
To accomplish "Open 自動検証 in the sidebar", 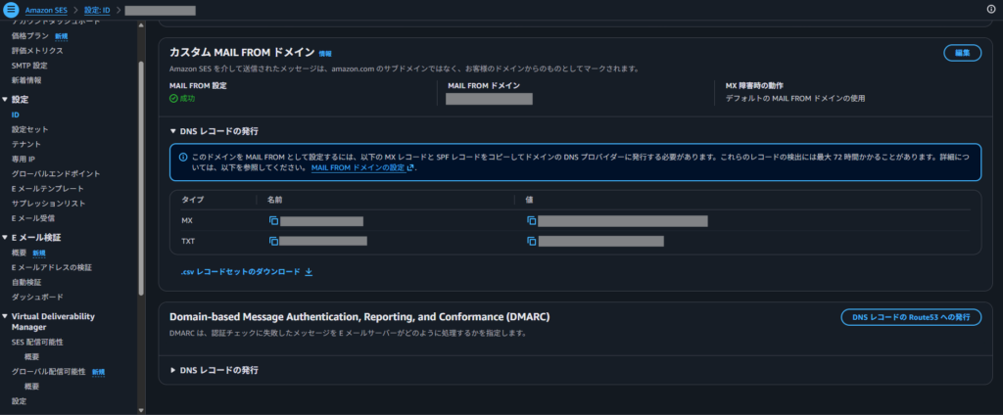I will [x=26, y=282].
